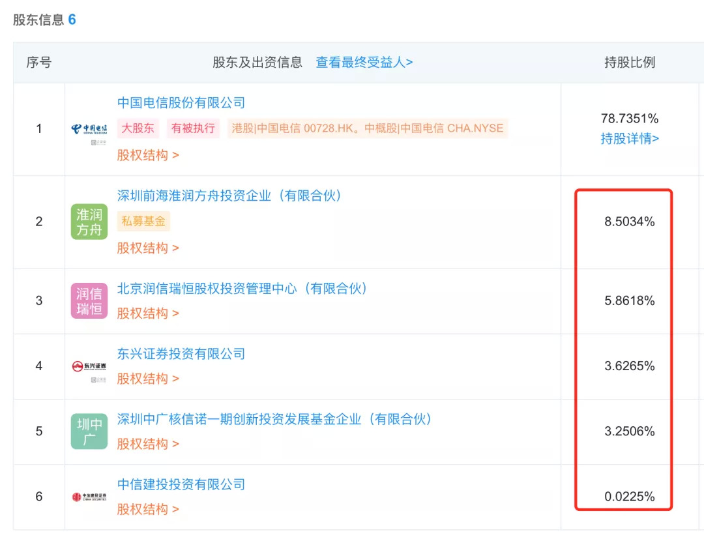The height and width of the screenshot is (539, 704).
Task: Click the 大股东 tag
Action: click(139, 128)
